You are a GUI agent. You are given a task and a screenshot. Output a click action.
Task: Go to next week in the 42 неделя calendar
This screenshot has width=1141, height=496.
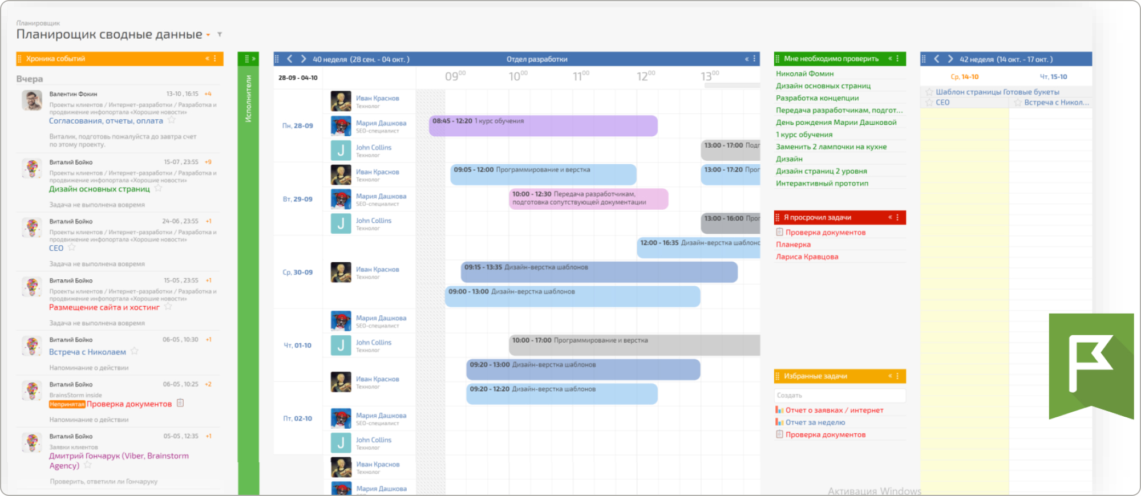(950, 59)
